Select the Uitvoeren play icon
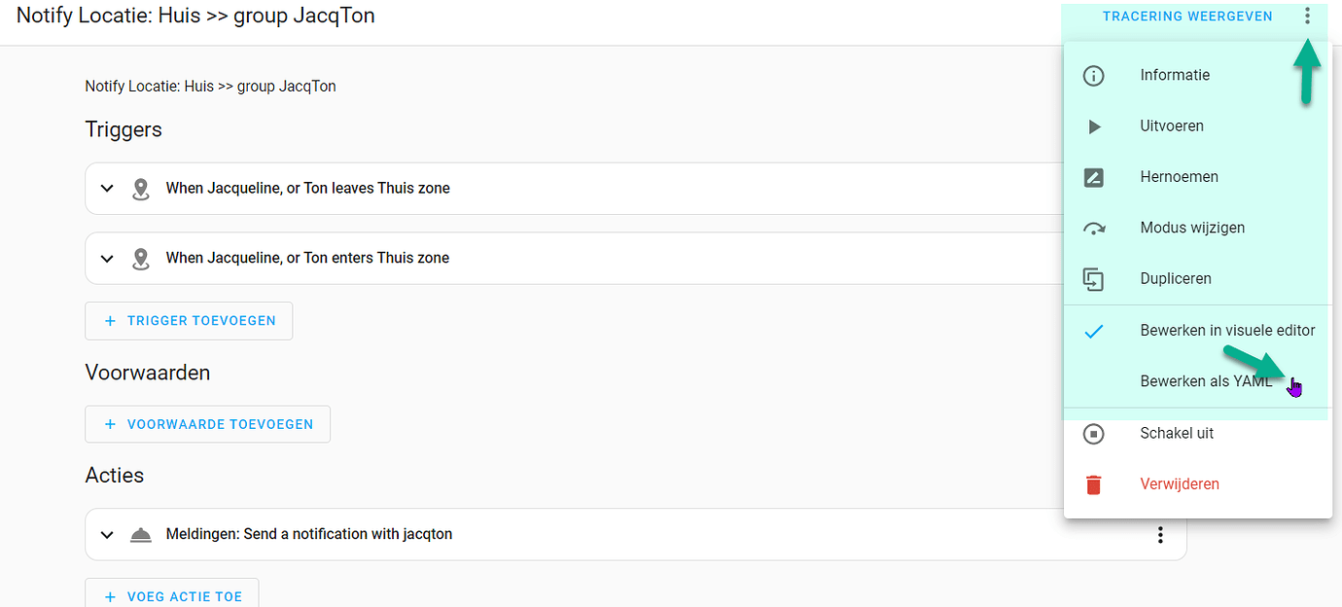This screenshot has width=1342, height=607. [x=1094, y=125]
